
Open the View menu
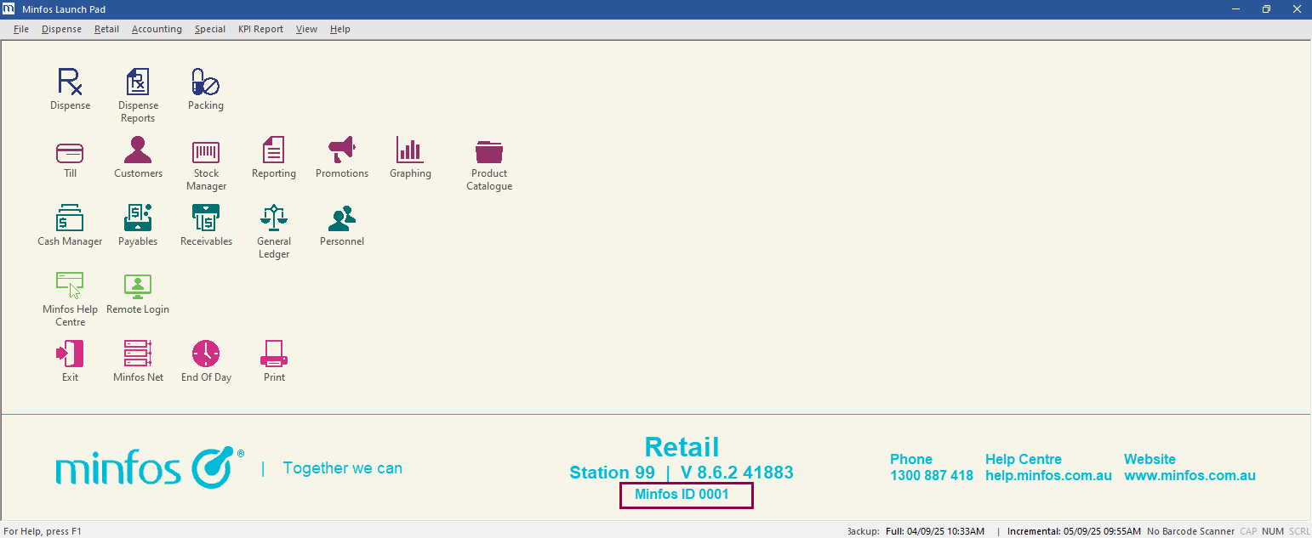[306, 29]
